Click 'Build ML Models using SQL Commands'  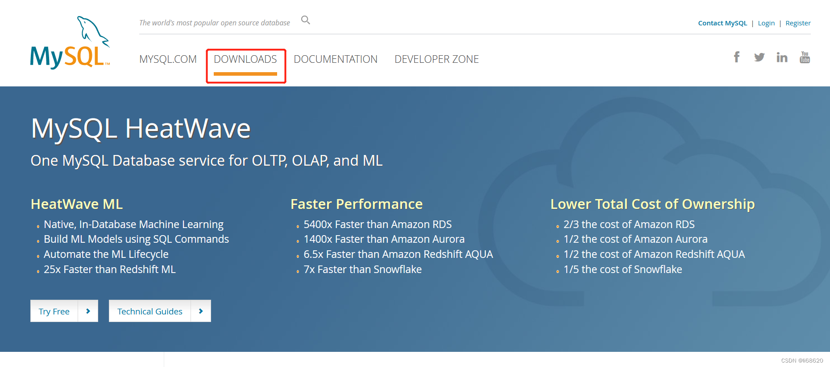pyautogui.click(x=136, y=239)
